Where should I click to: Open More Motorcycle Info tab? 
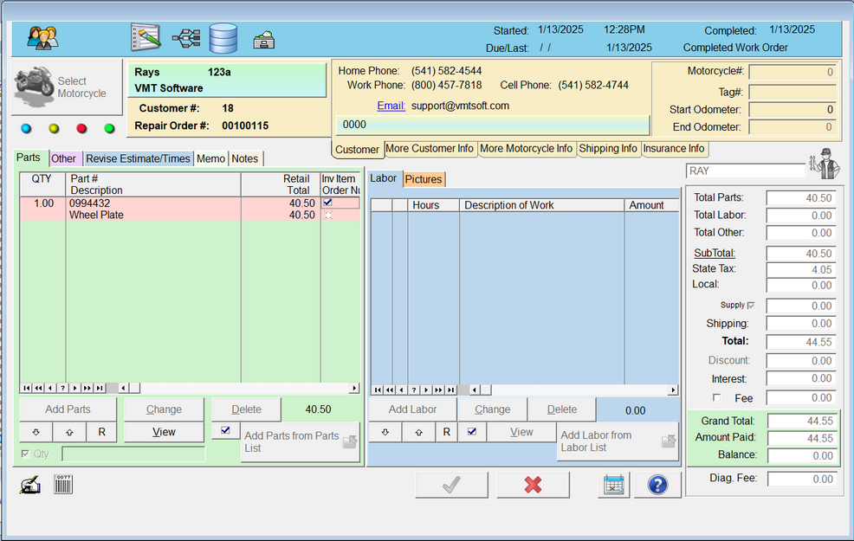click(526, 149)
